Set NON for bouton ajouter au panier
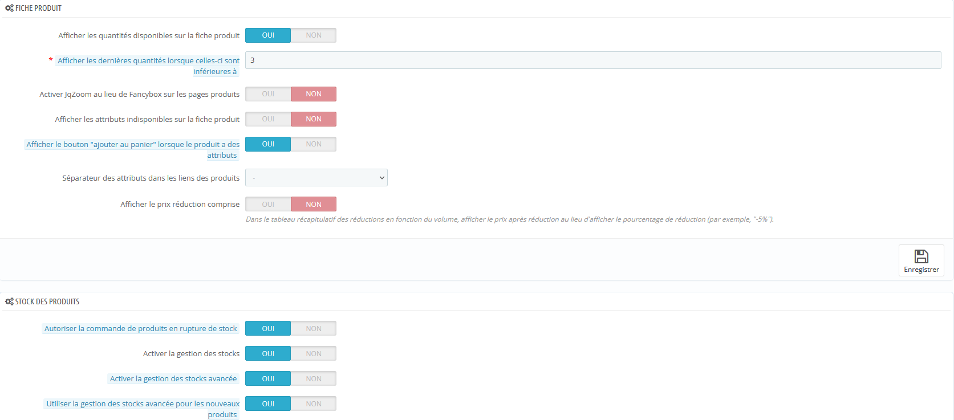Viewport: 954px width, 420px height. pos(314,144)
